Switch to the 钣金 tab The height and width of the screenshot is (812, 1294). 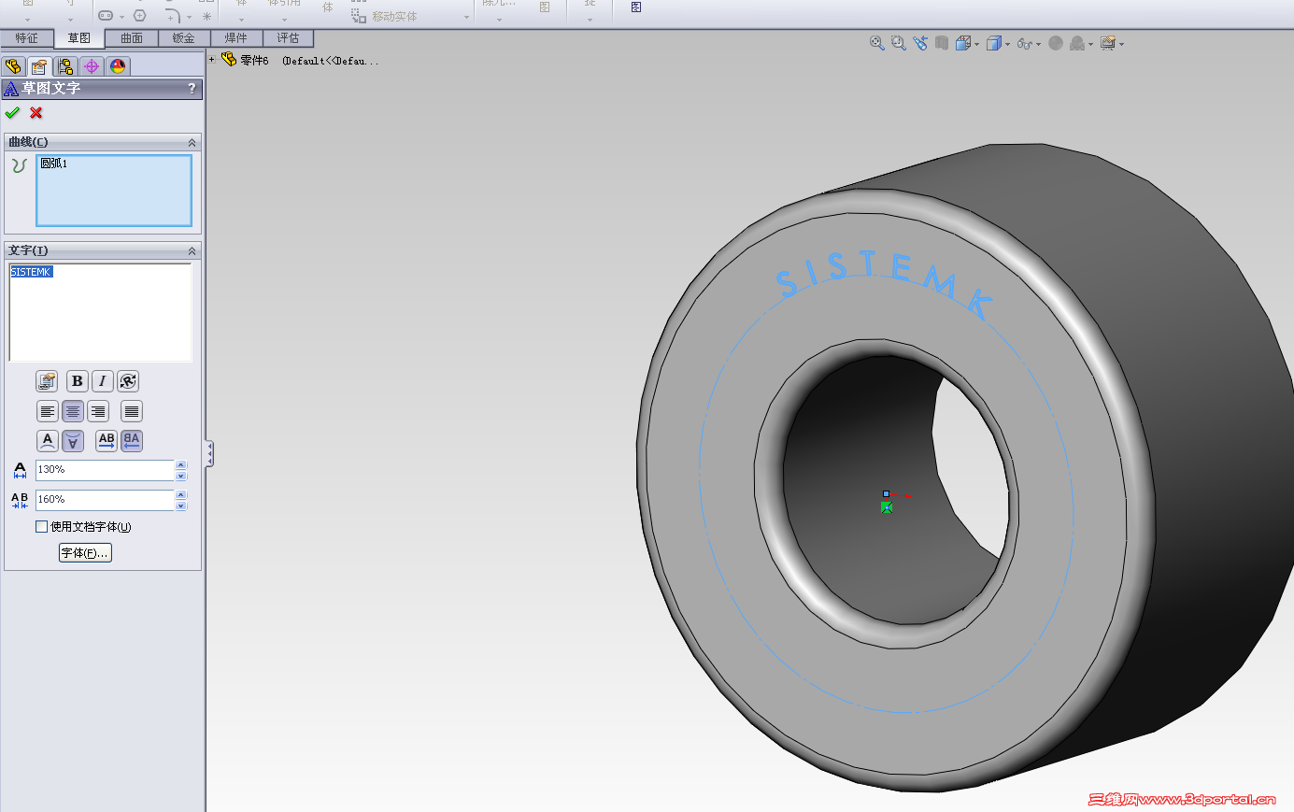click(184, 38)
